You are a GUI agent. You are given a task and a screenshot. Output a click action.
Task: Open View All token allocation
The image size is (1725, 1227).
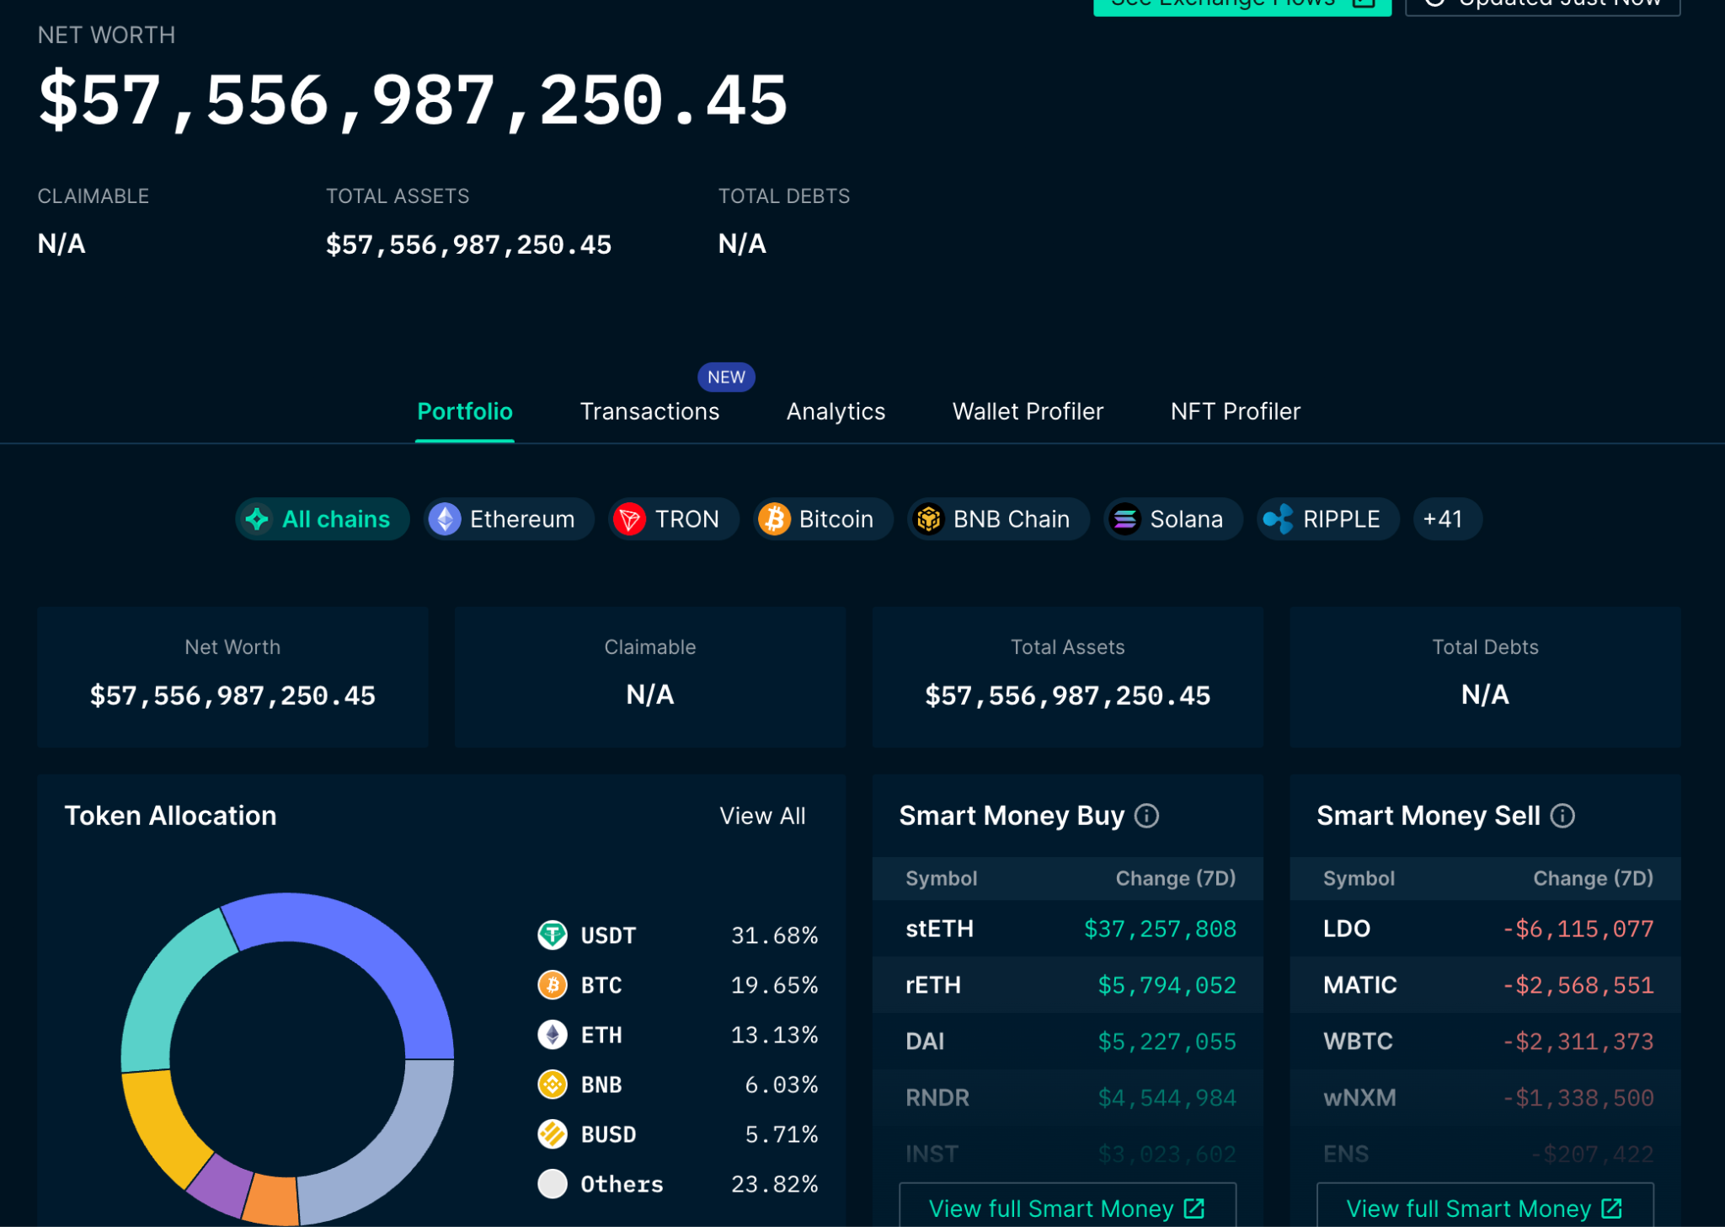(x=762, y=816)
